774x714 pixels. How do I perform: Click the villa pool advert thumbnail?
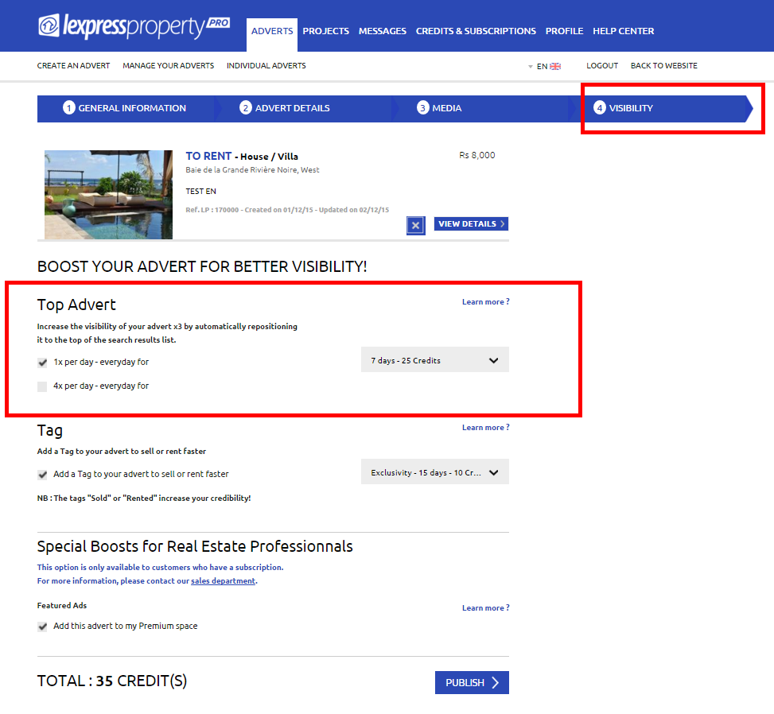109,195
